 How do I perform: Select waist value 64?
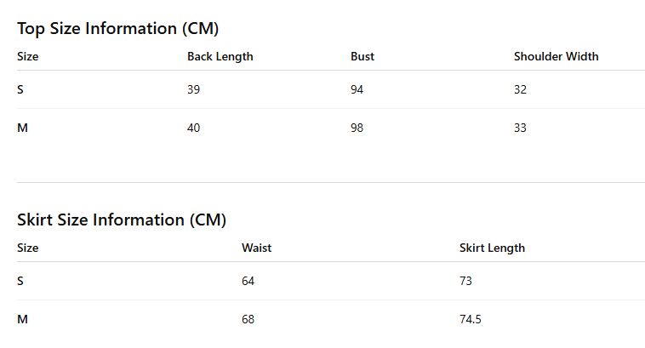[248, 281]
